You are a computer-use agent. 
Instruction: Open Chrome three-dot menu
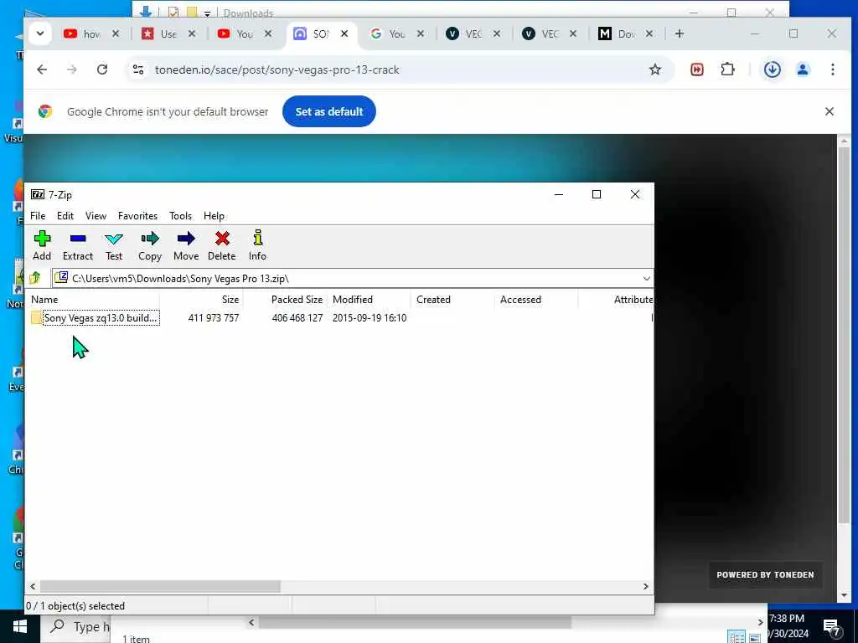click(x=832, y=69)
